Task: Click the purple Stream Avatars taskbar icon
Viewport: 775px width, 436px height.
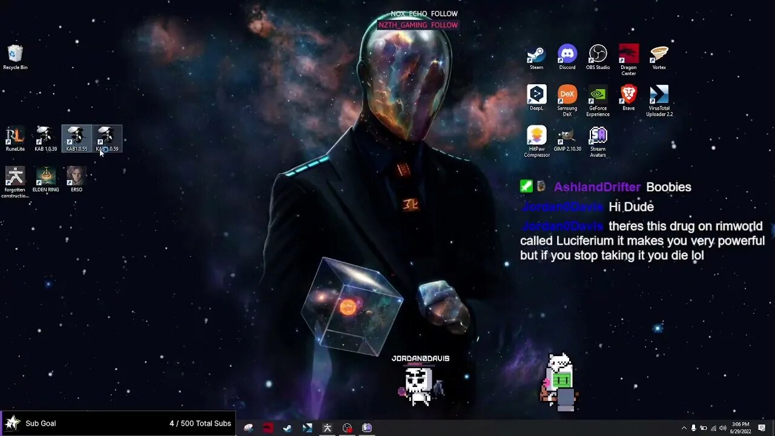Action: [x=367, y=428]
